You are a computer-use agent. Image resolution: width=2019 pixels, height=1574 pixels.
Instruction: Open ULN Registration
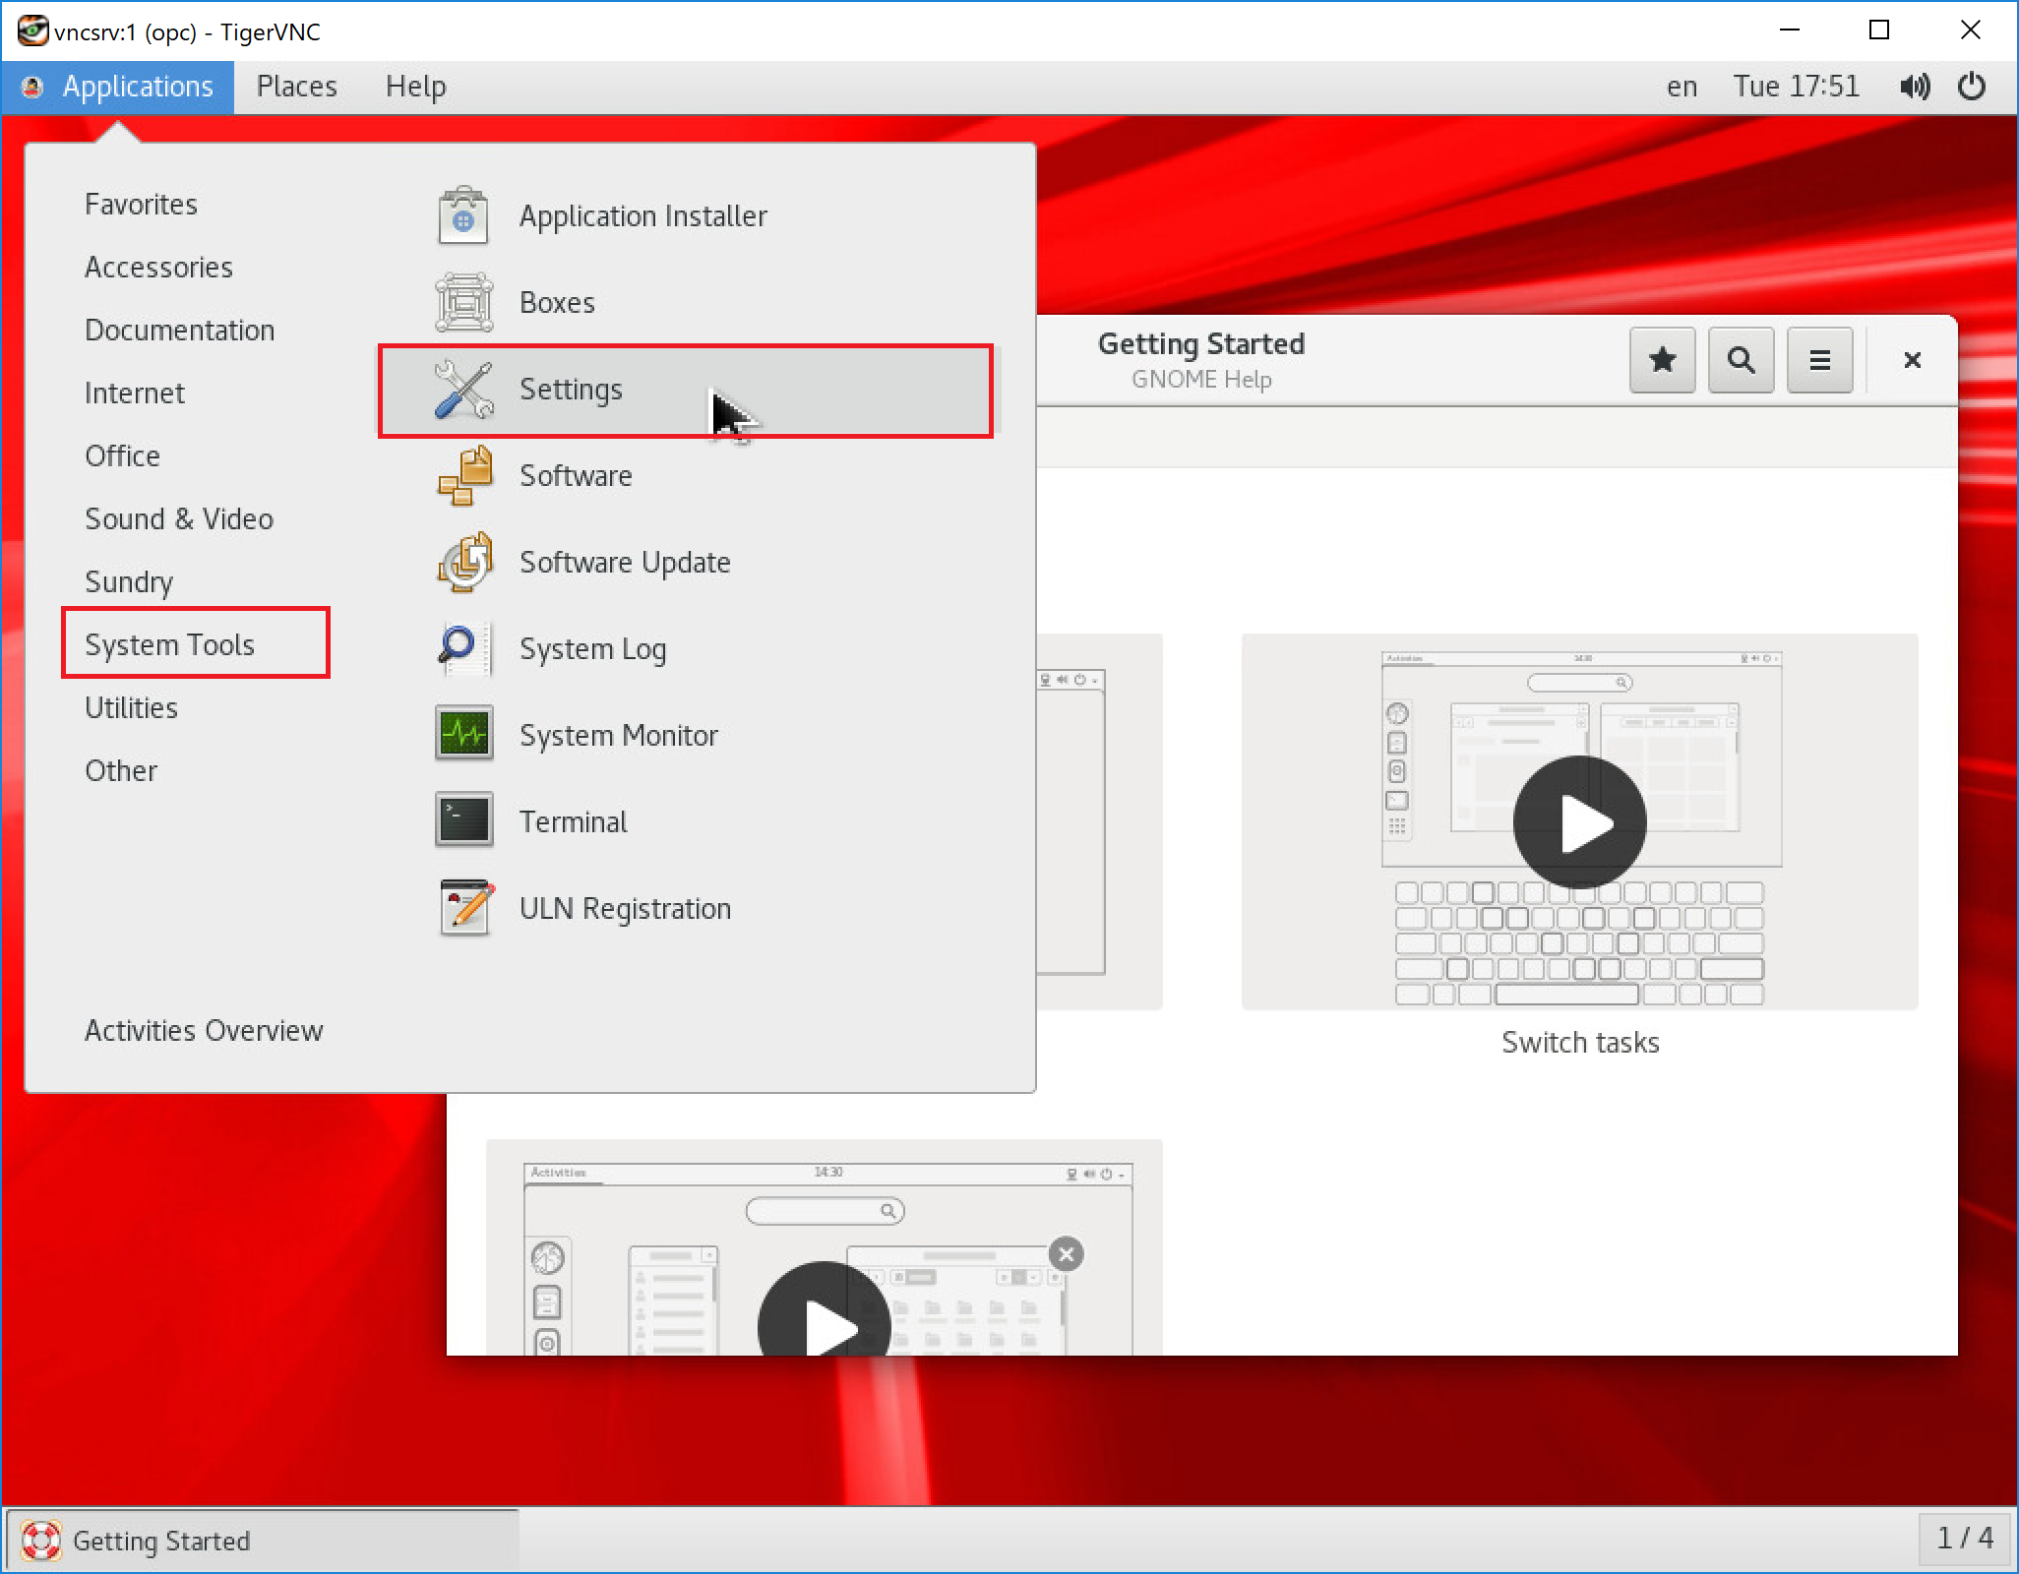[625, 908]
